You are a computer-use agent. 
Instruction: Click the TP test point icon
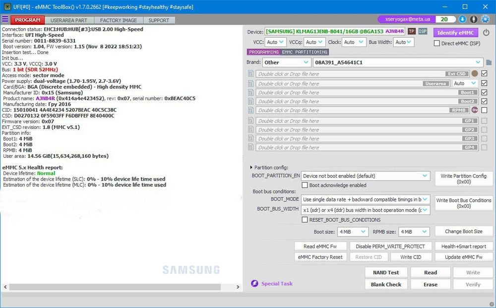(411, 31)
